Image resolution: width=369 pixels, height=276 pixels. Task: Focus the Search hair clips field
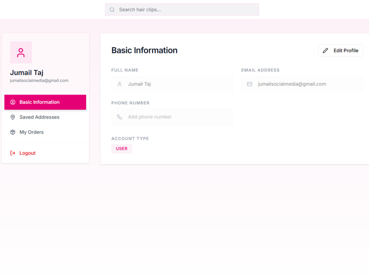click(x=182, y=10)
